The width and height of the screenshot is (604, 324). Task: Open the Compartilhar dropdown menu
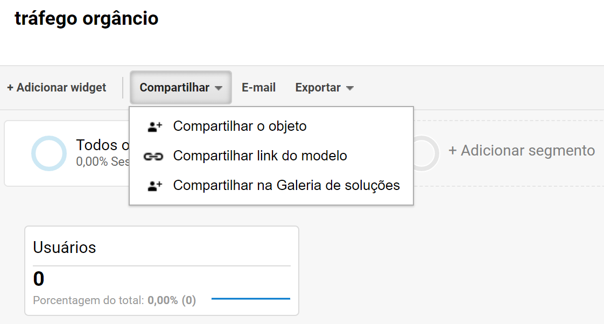180,87
